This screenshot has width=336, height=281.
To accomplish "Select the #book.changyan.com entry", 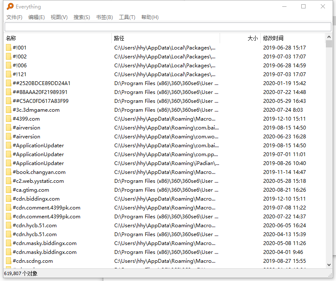I will point(39,172).
